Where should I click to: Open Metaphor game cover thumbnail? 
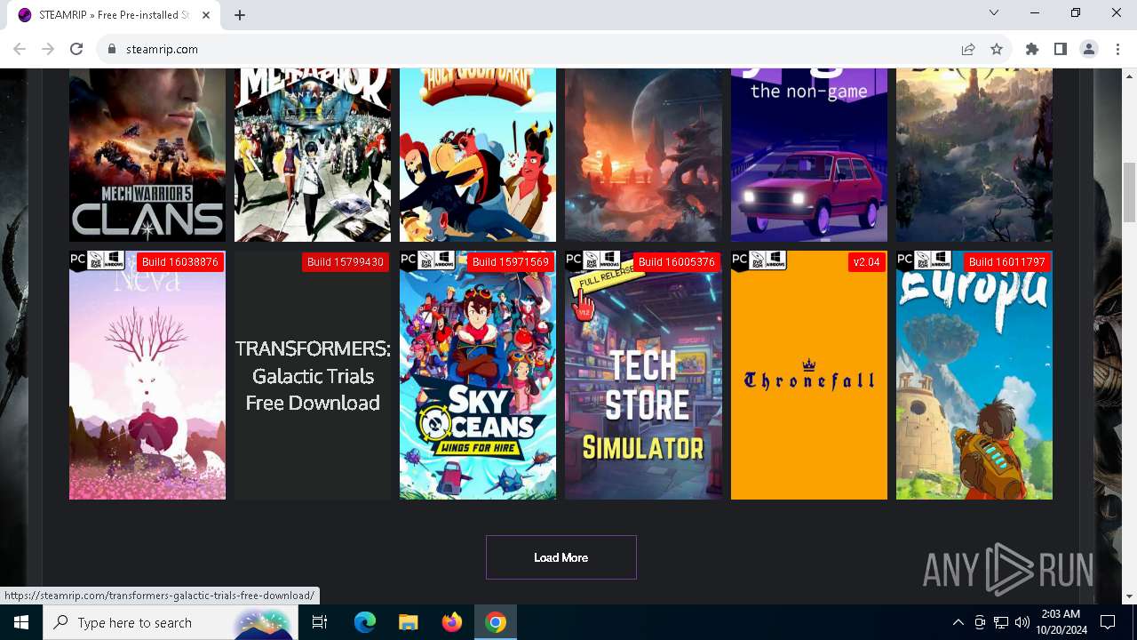click(x=313, y=155)
